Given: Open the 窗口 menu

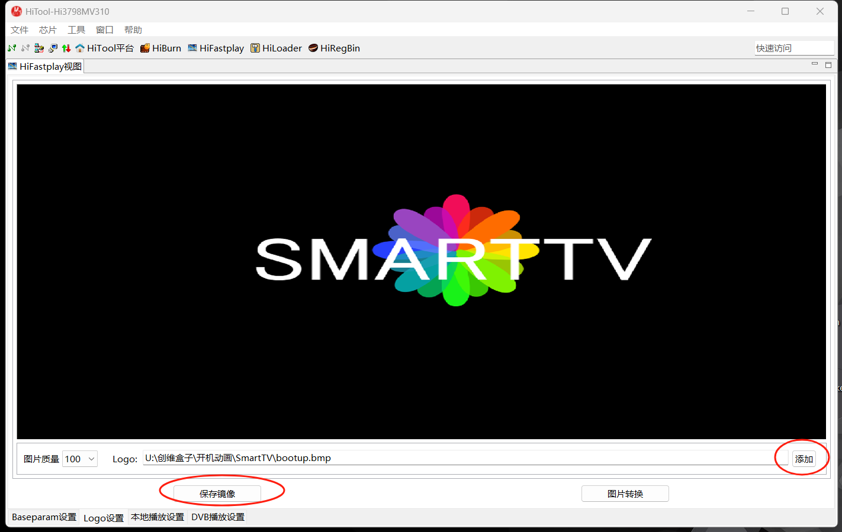Looking at the screenshot, I should (x=105, y=30).
